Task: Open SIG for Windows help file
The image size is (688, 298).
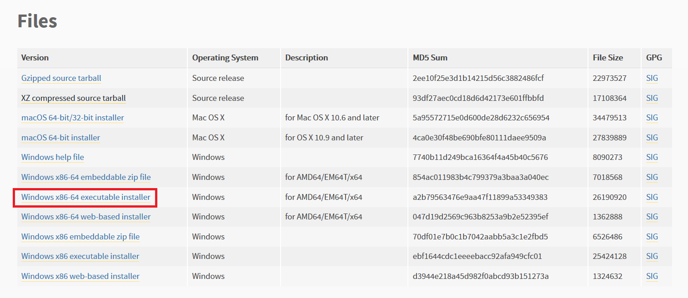Action: (x=652, y=157)
